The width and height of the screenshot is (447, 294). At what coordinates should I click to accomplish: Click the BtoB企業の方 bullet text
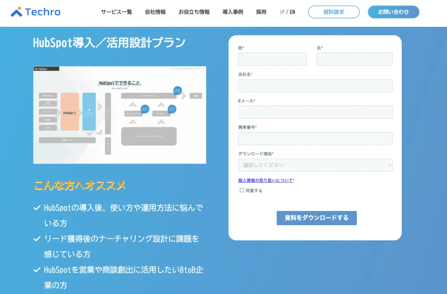click(x=123, y=277)
